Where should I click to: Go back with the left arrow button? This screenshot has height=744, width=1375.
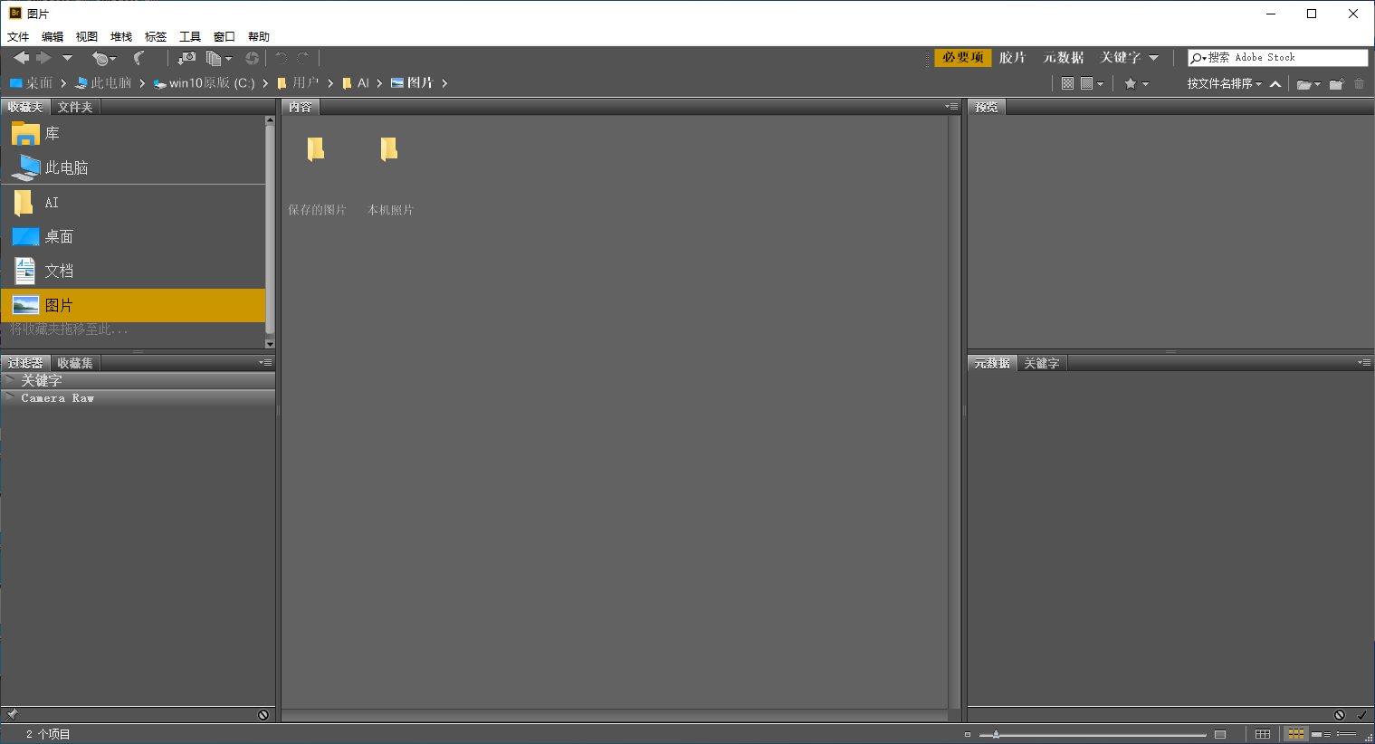point(21,58)
